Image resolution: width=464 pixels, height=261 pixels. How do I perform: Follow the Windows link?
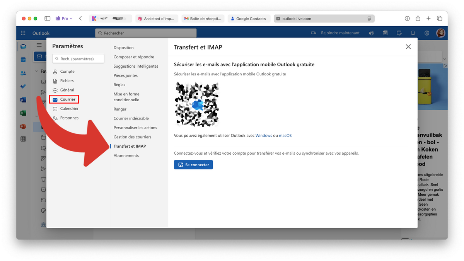[264, 136]
